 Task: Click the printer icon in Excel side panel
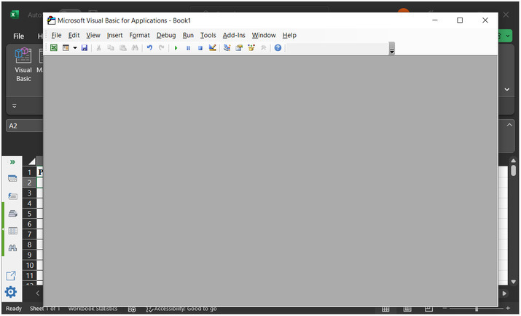tap(12, 214)
